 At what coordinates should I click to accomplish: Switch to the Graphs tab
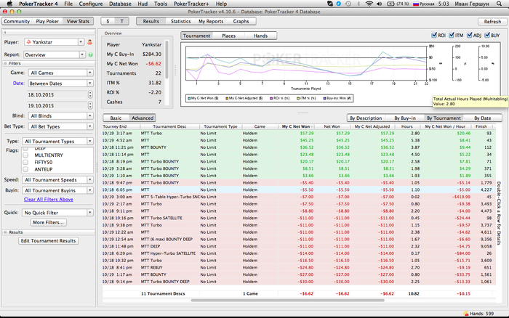pos(241,21)
